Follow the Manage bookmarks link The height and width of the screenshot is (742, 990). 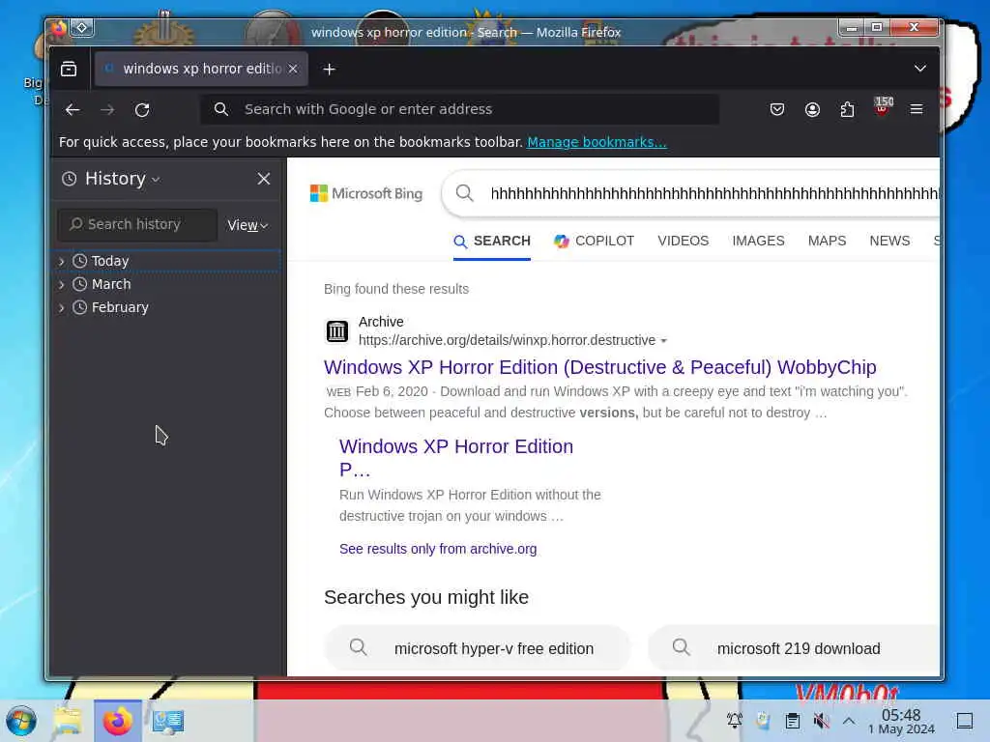pyautogui.click(x=597, y=142)
